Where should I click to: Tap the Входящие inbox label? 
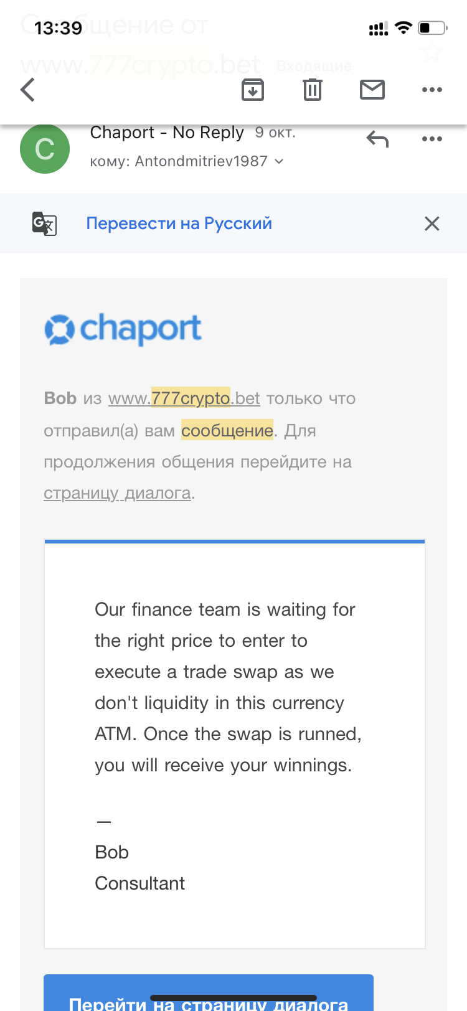tap(314, 66)
